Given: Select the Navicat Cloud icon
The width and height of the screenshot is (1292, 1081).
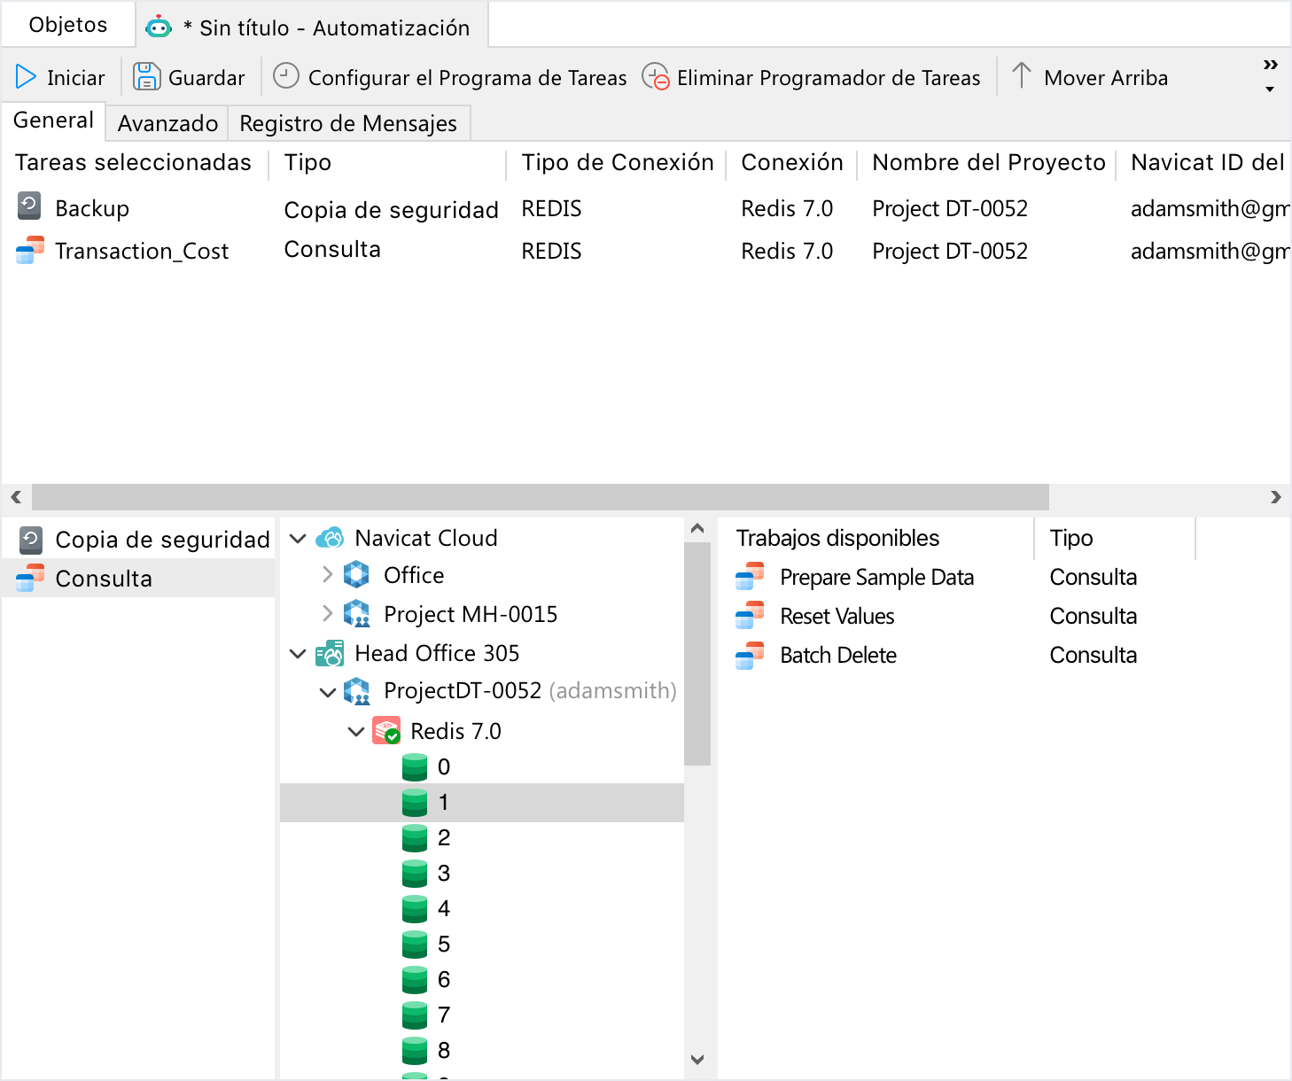Looking at the screenshot, I should (331, 537).
